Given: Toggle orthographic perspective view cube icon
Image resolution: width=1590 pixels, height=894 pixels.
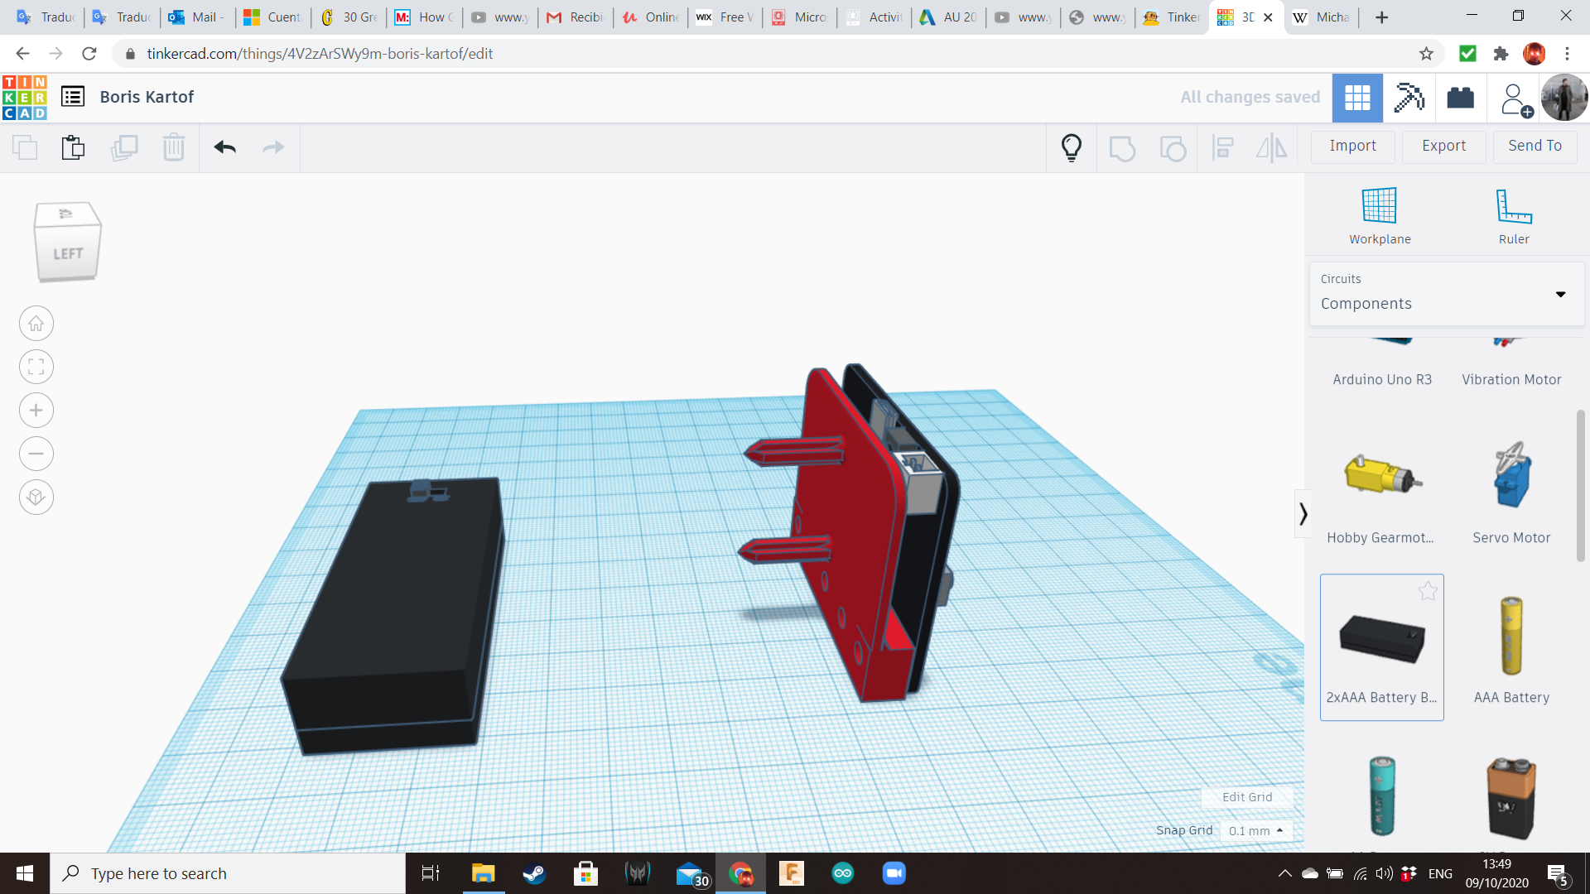Looking at the screenshot, I should (x=36, y=497).
